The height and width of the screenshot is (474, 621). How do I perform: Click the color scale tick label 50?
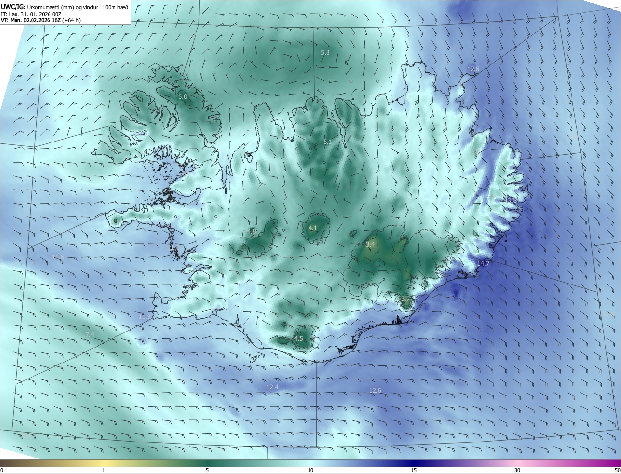click(x=617, y=470)
